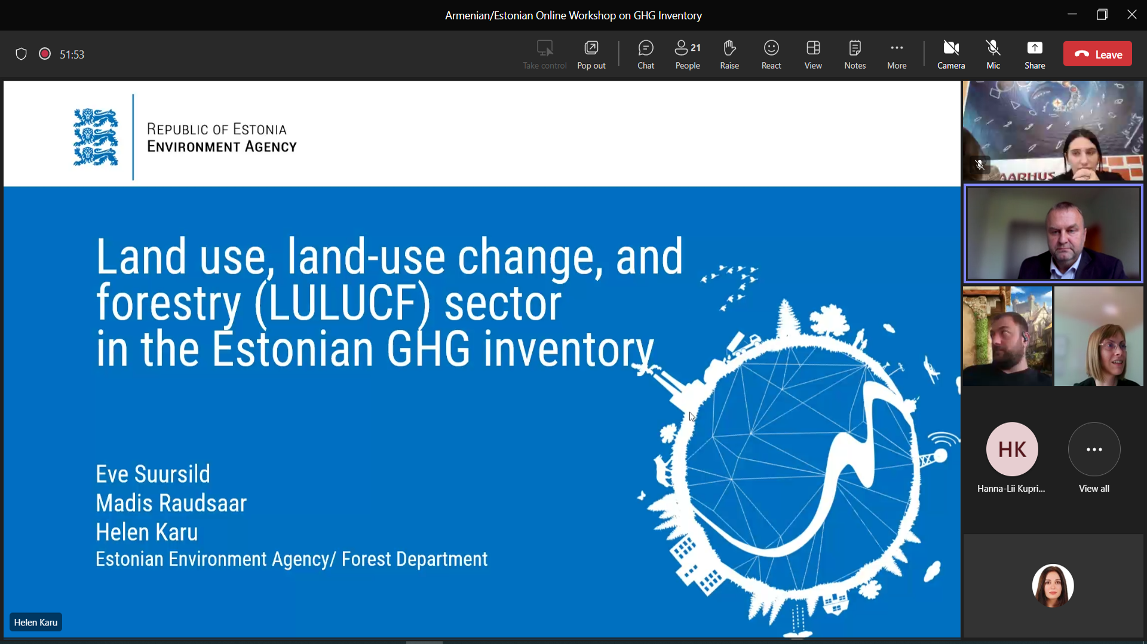Screen dimensions: 1147x644
Task: Expand the More actions menu
Action: click(896, 54)
